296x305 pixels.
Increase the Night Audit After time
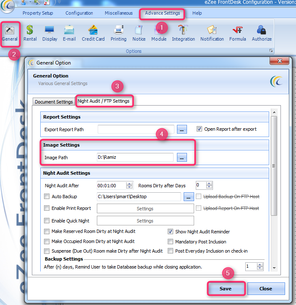click(130, 184)
